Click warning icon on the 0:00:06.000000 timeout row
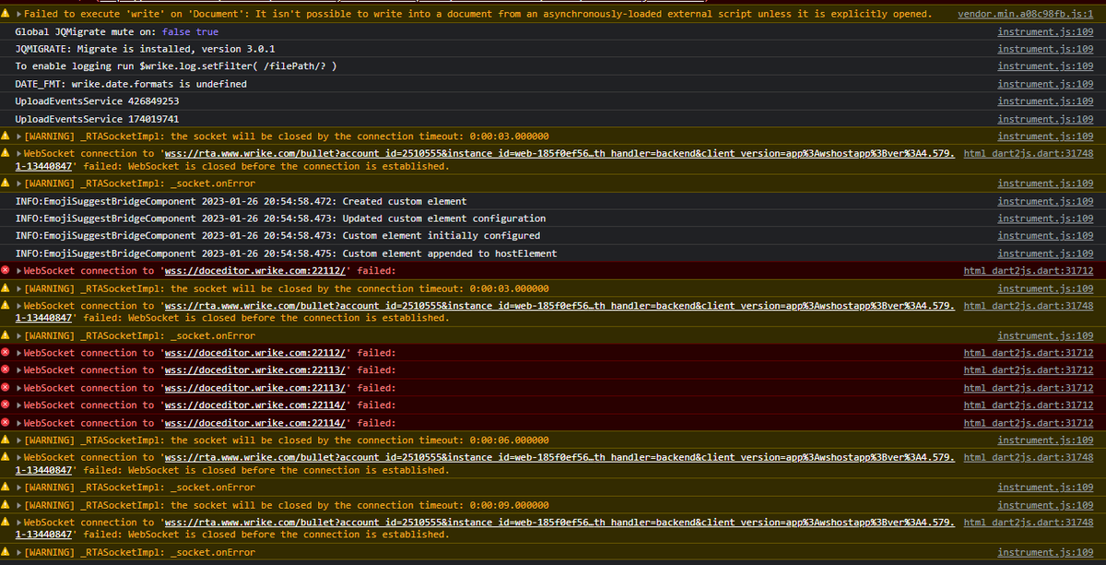 point(6,441)
